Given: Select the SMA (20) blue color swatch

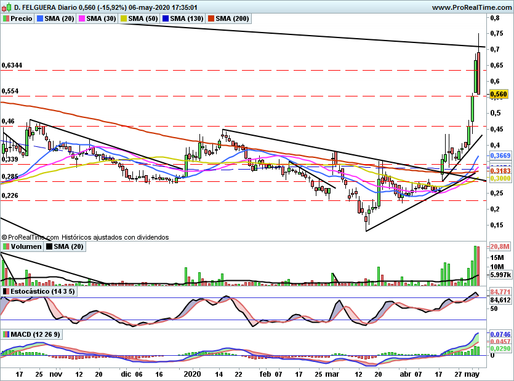Looking at the screenshot, I should pos(40,18).
